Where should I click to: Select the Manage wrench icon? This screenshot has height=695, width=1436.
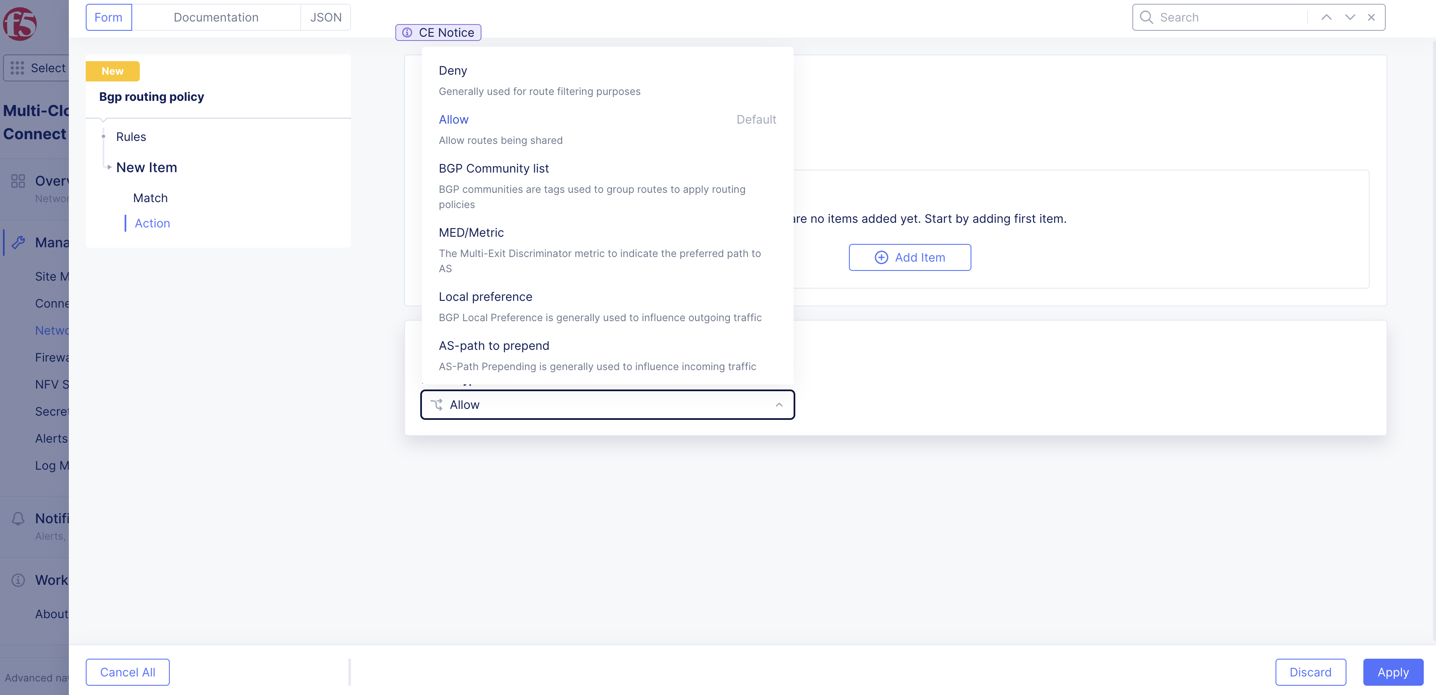[x=19, y=242]
